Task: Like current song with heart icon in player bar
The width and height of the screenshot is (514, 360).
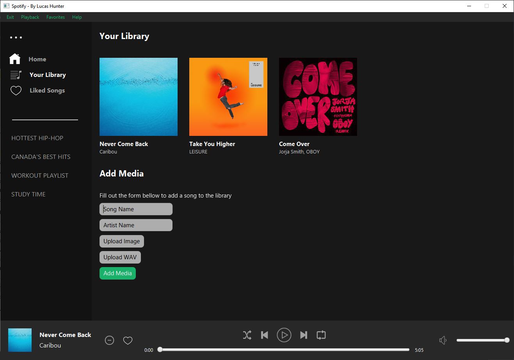Action: click(128, 340)
